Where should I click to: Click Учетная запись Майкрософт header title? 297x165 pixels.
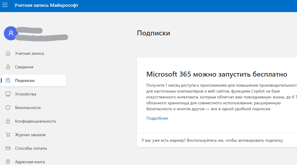[46, 5]
